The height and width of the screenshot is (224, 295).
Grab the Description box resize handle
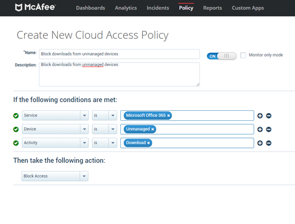pyautogui.click(x=198, y=85)
